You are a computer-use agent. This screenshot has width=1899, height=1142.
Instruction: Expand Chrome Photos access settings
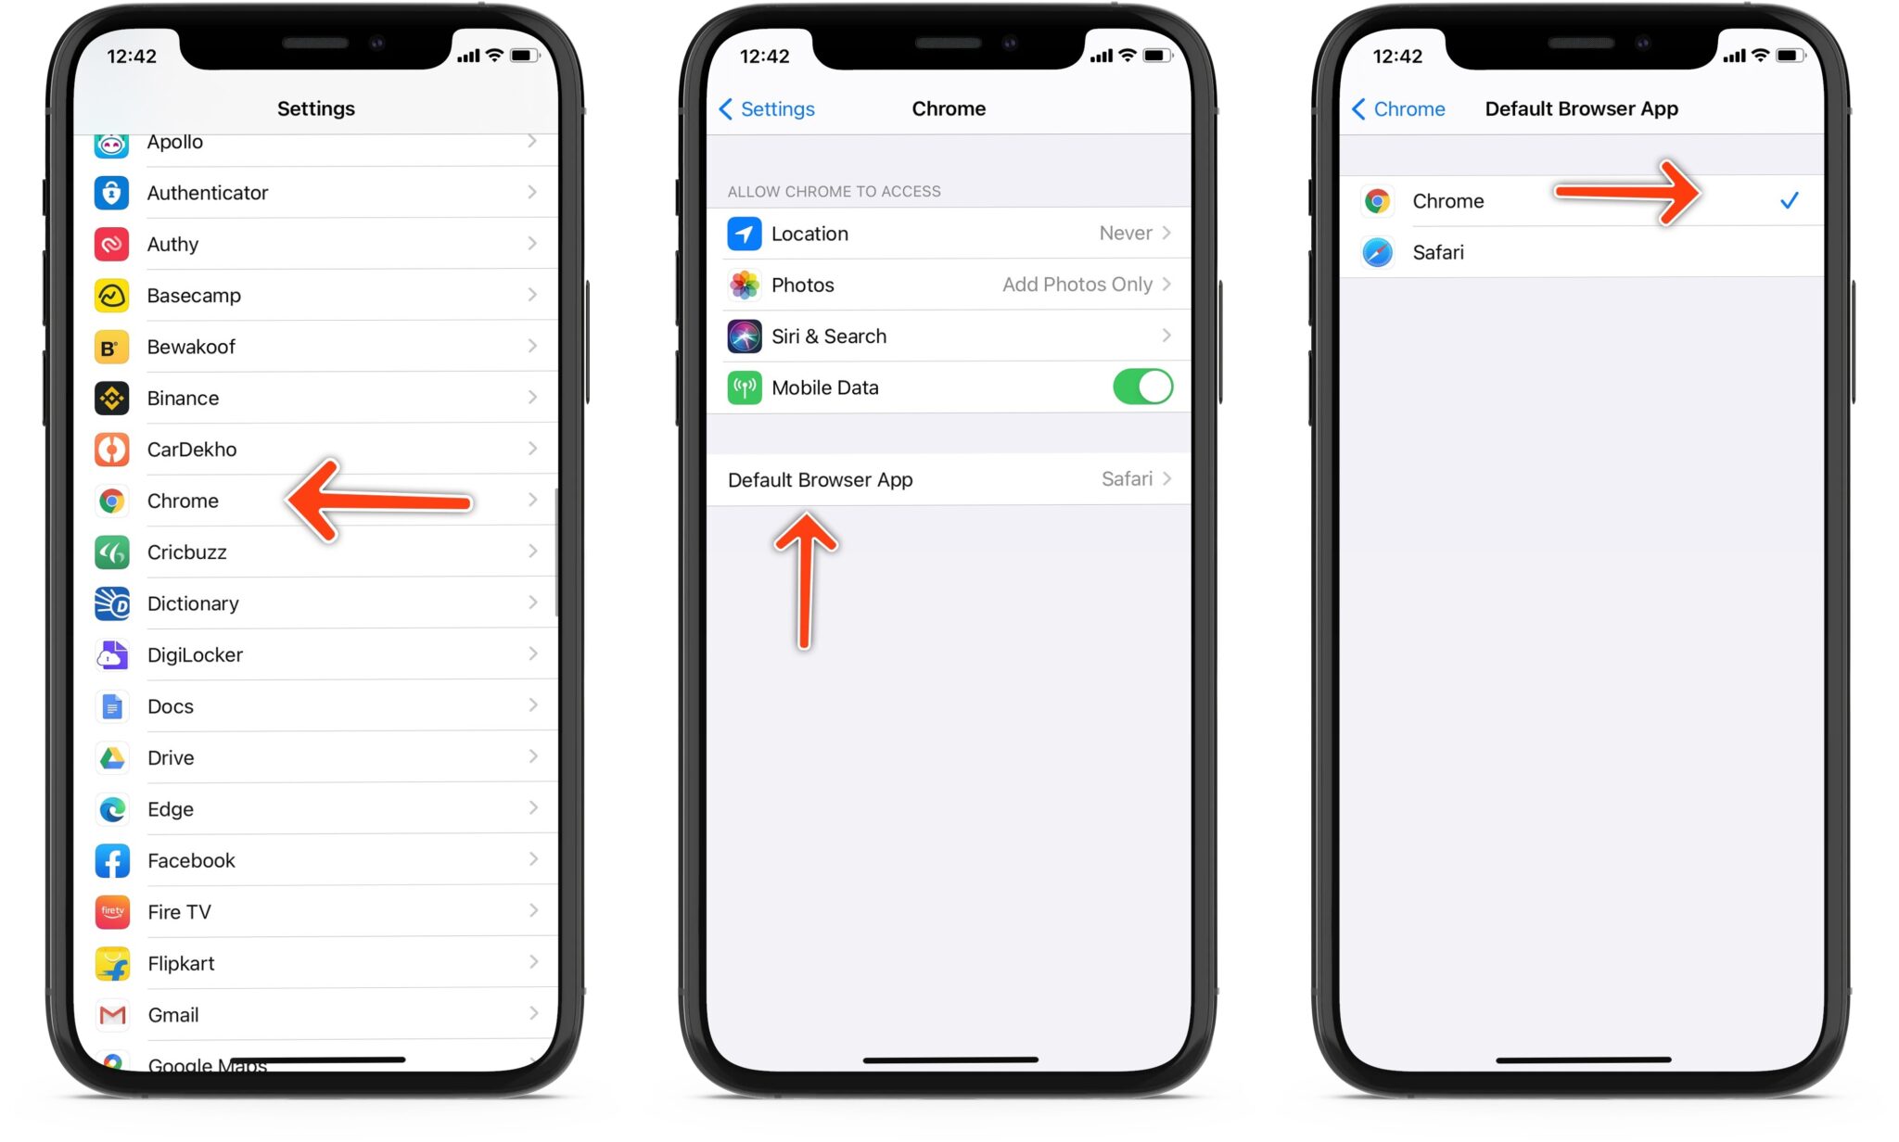(x=949, y=285)
